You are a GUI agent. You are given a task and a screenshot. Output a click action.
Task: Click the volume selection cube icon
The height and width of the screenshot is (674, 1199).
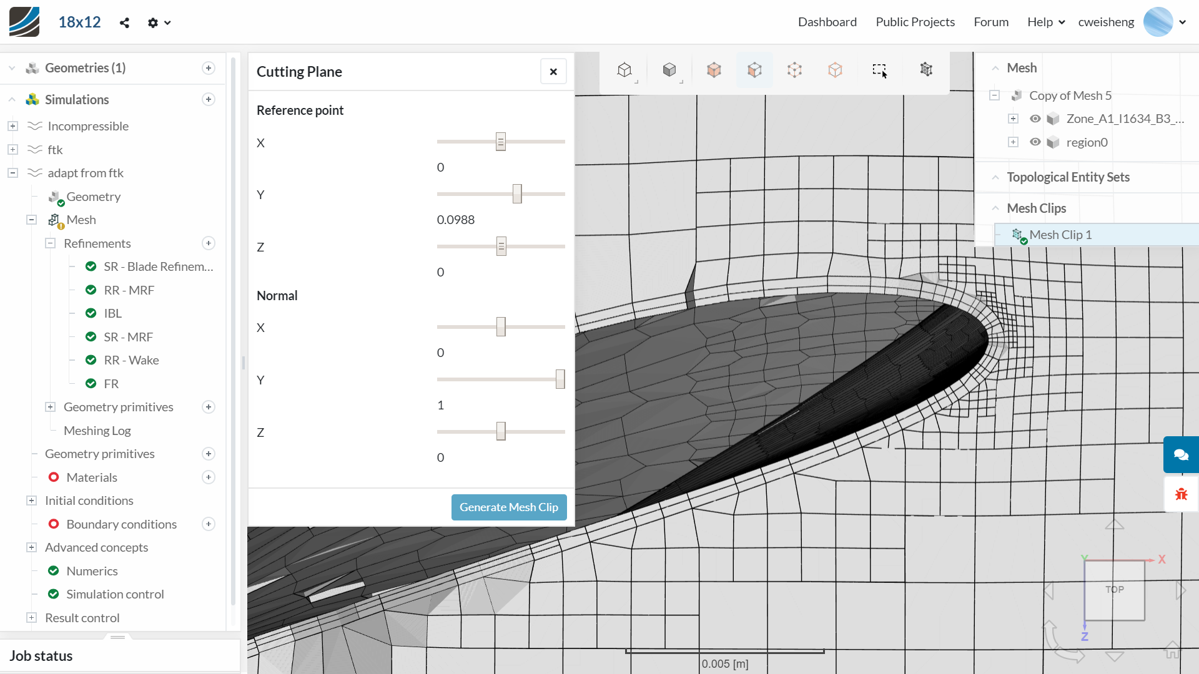click(x=714, y=70)
